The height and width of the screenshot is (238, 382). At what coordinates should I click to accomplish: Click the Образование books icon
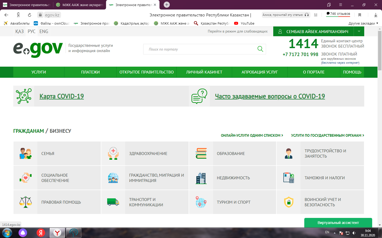(x=201, y=153)
